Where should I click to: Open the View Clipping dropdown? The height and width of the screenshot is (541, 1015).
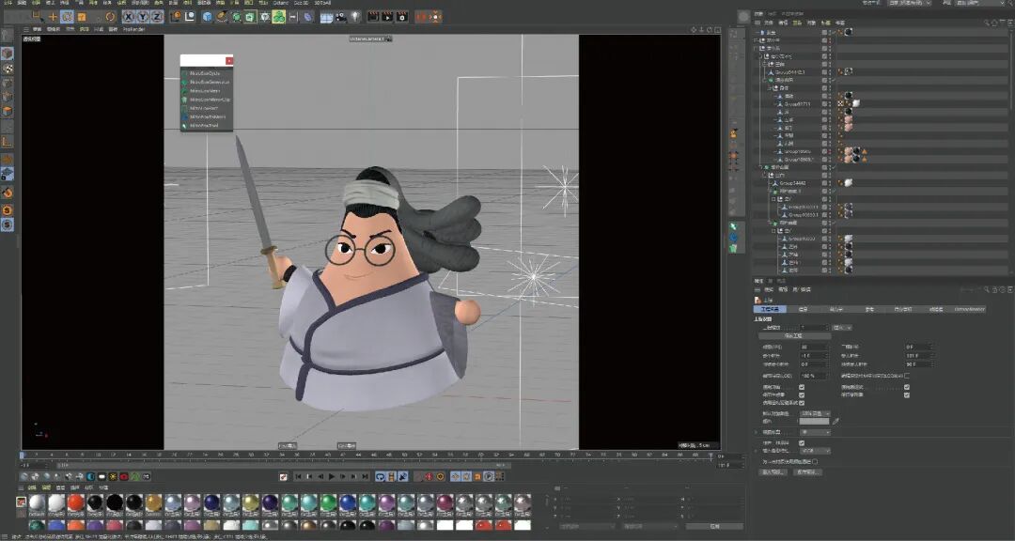click(x=815, y=432)
